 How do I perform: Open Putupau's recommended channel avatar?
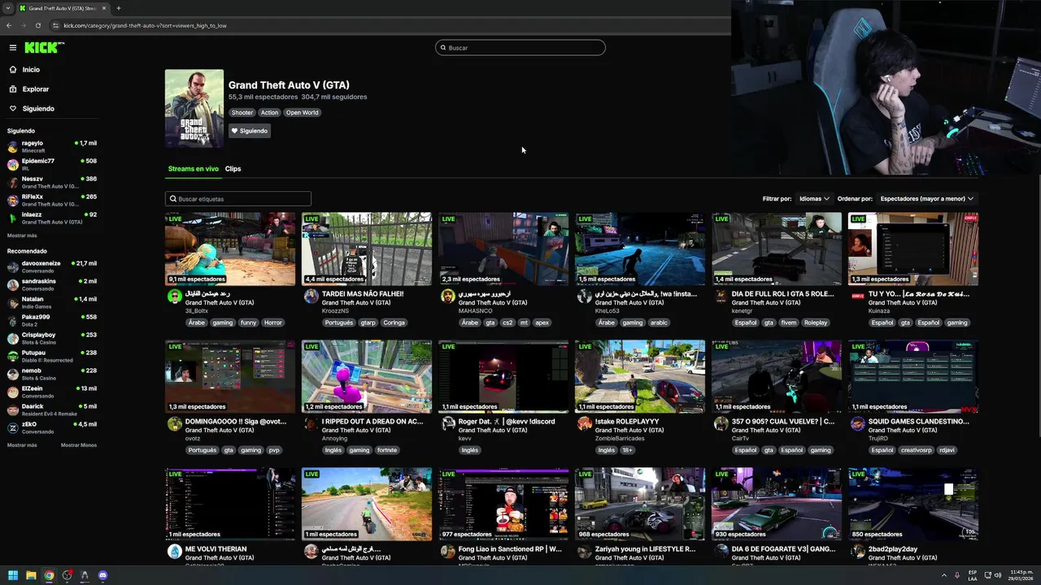13,357
